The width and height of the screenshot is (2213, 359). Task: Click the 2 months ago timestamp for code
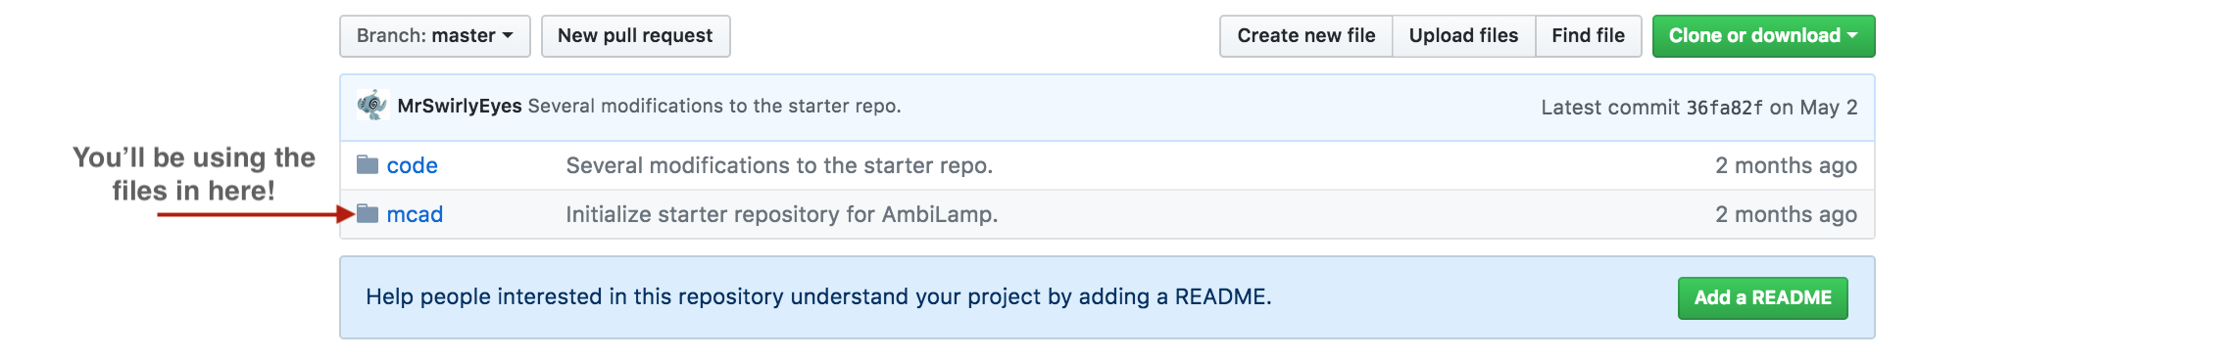pyautogui.click(x=1786, y=165)
